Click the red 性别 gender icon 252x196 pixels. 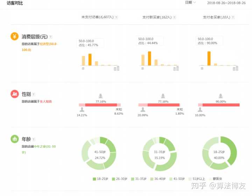(x=14, y=94)
